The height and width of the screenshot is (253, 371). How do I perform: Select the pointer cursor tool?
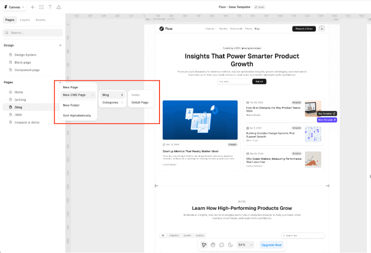tap(204, 245)
